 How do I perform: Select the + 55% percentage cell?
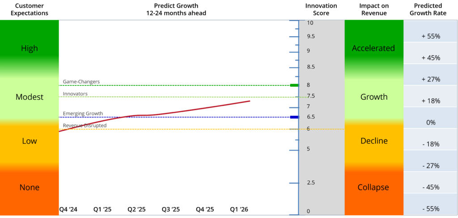(431, 37)
